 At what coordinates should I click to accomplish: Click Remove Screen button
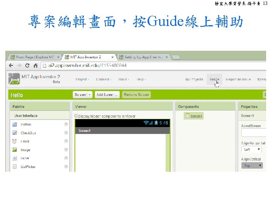(x=136, y=95)
